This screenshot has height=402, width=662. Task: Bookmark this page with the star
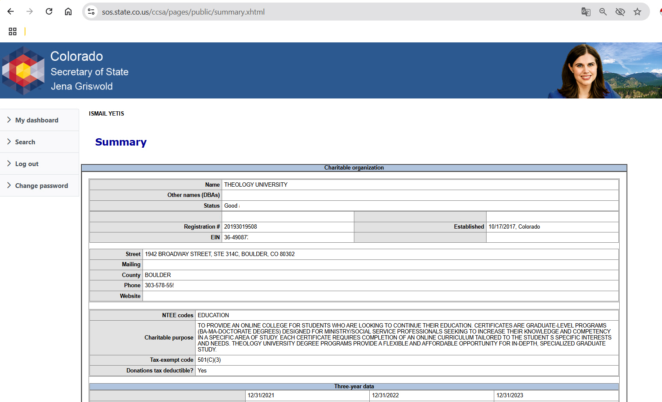[x=637, y=12]
